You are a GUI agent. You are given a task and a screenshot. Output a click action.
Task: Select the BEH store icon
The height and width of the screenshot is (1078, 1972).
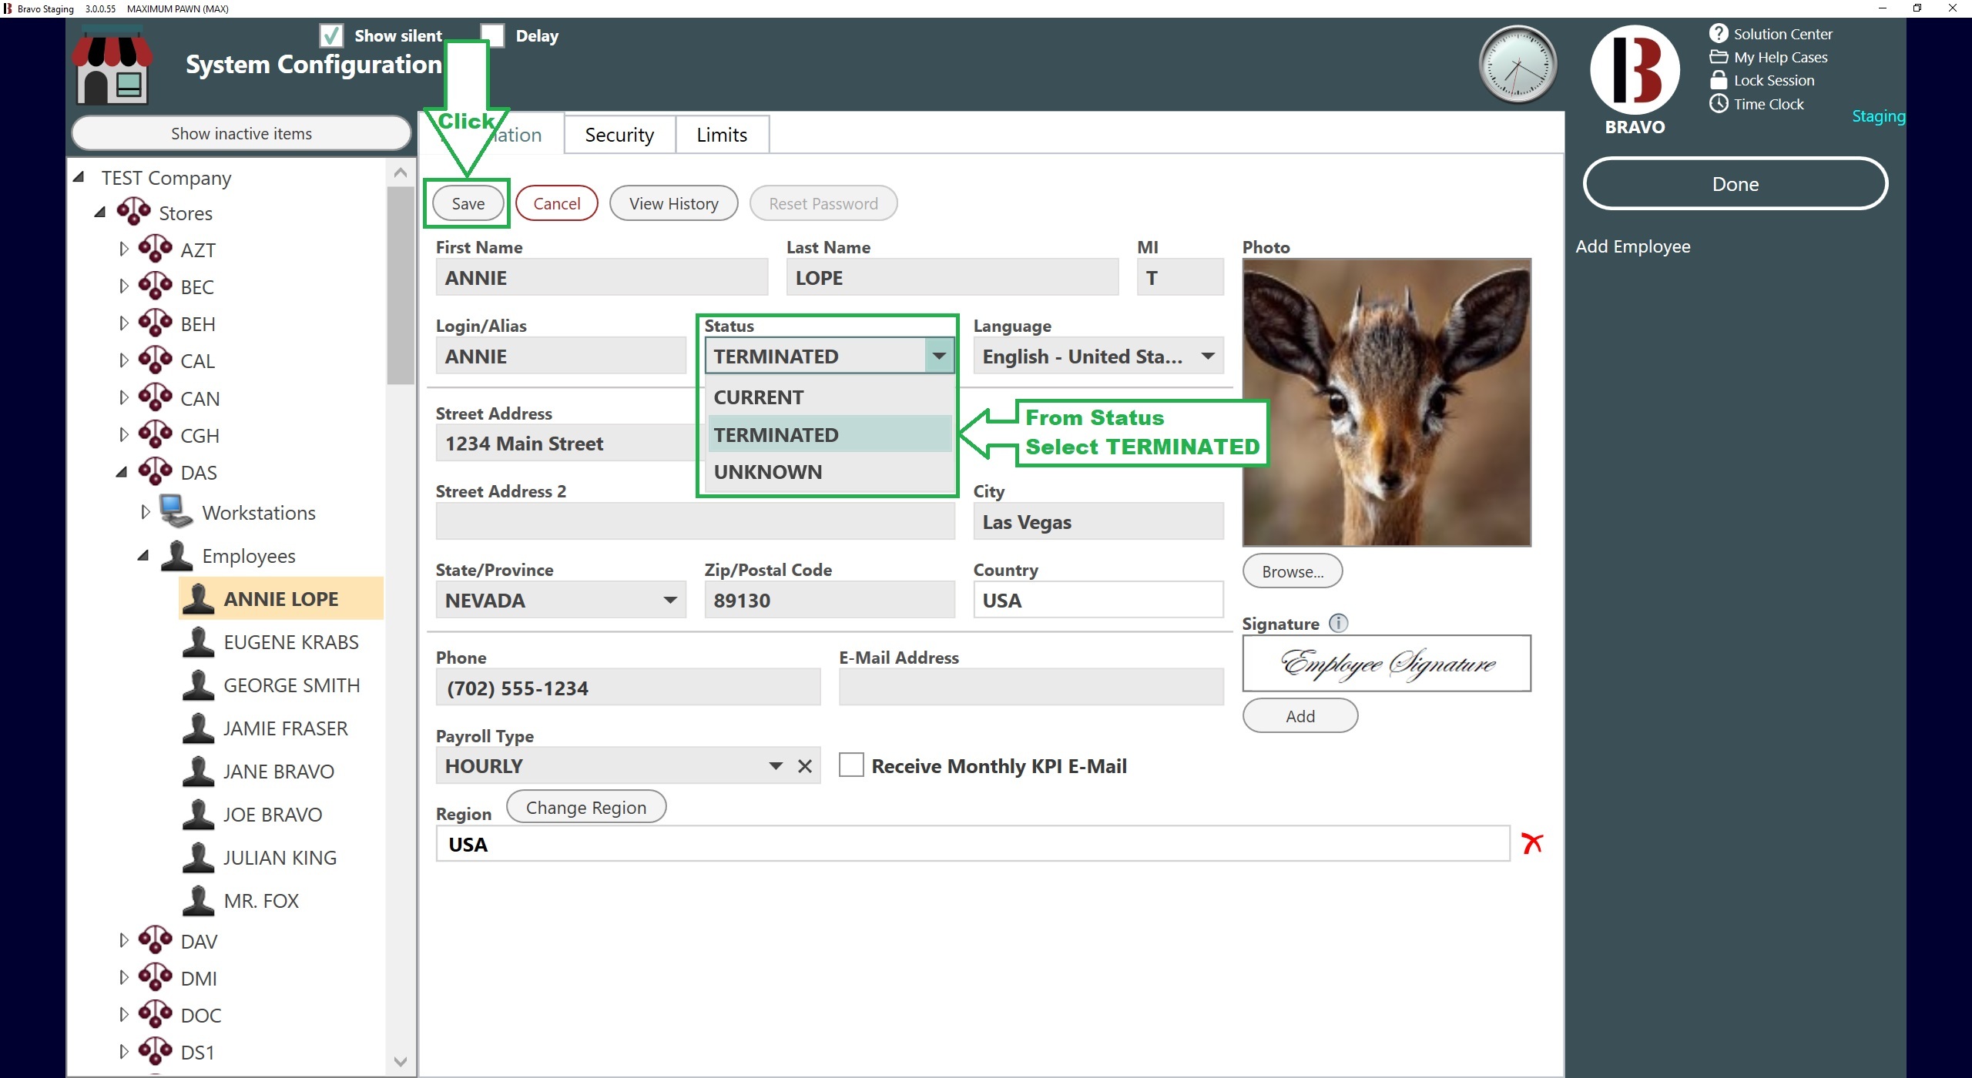coord(156,323)
